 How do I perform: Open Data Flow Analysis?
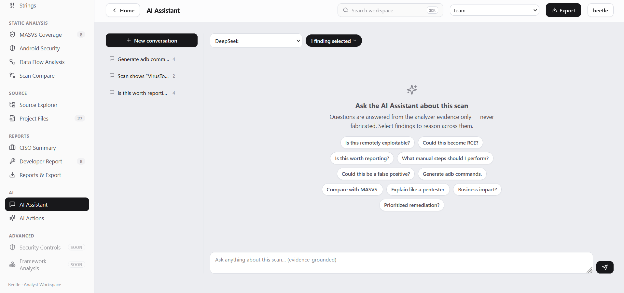coord(47,62)
